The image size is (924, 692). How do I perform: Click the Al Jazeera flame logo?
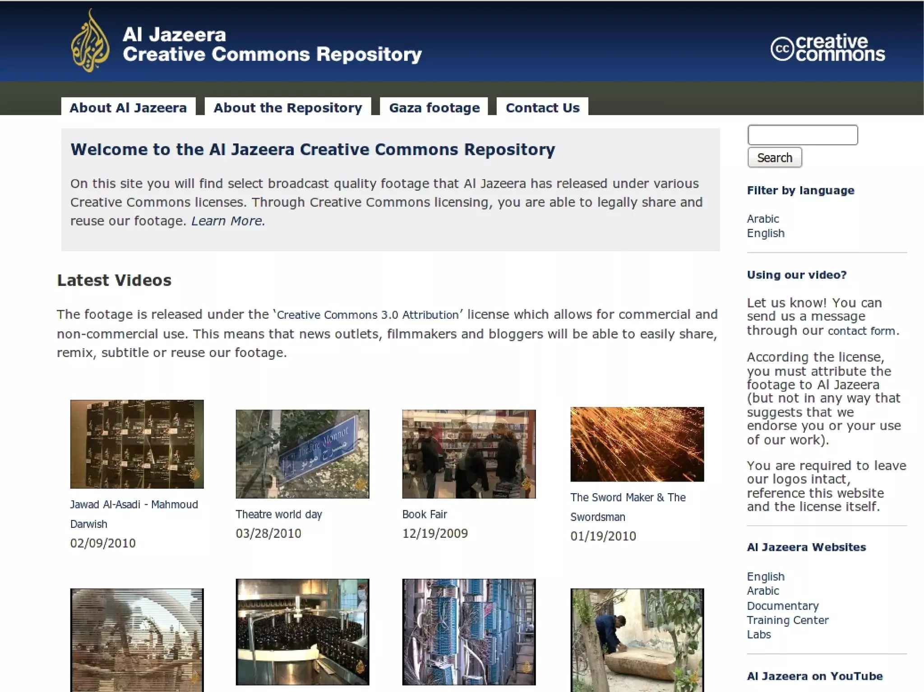pos(90,41)
